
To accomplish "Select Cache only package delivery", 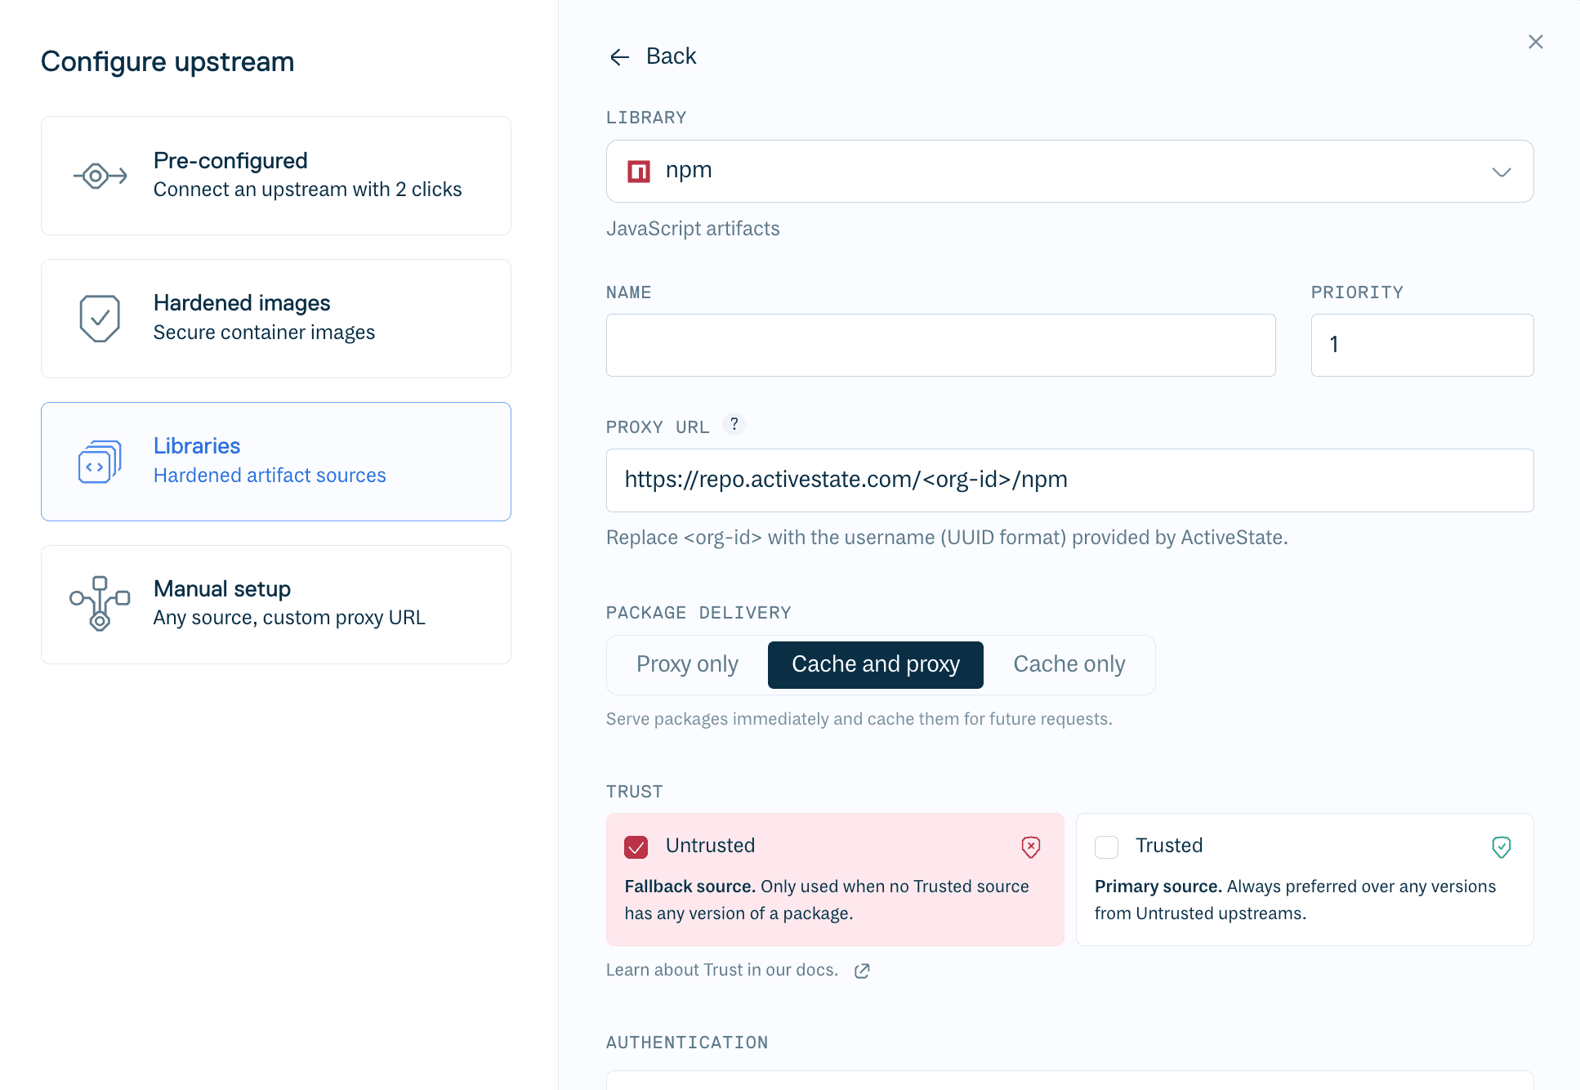I will [x=1069, y=664].
